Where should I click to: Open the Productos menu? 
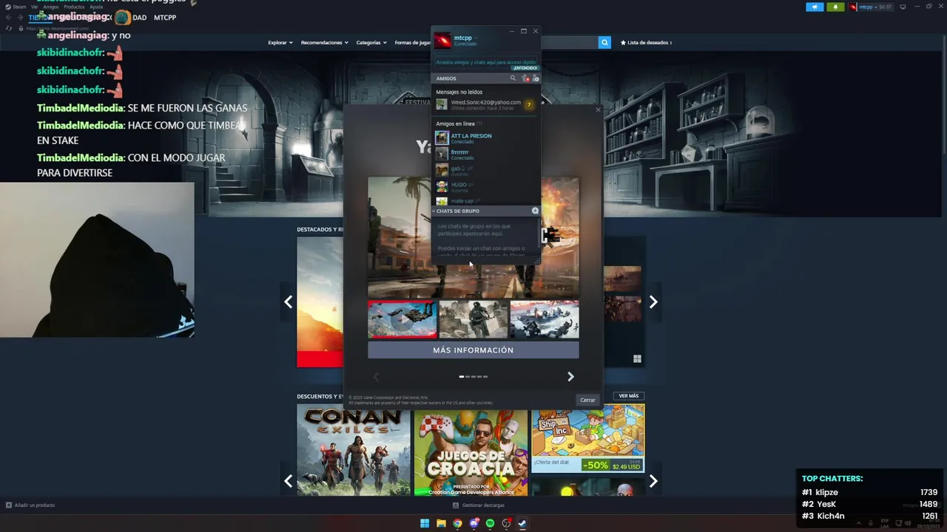[x=74, y=7]
